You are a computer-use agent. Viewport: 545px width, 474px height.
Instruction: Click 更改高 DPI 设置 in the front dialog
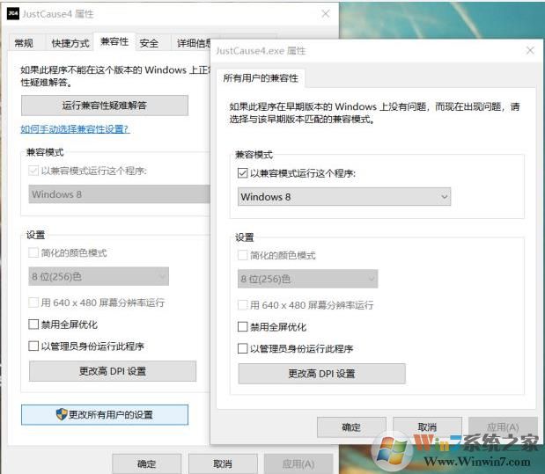tap(321, 374)
